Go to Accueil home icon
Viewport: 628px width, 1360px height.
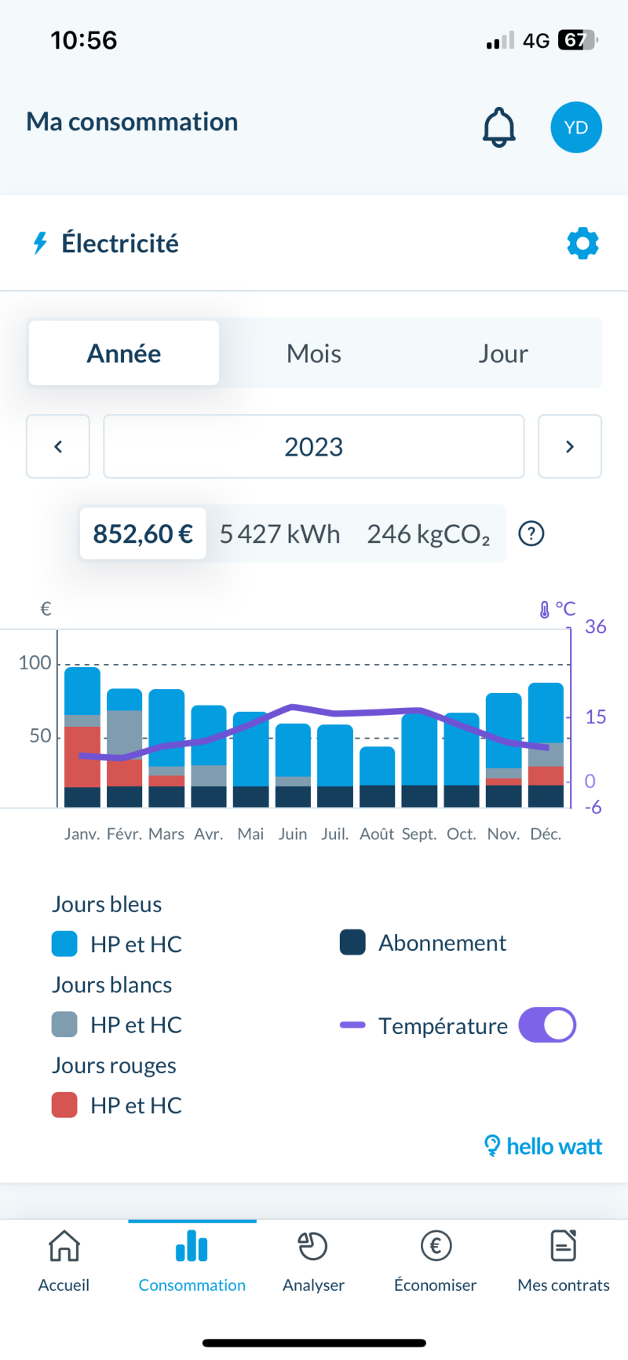(64, 1246)
